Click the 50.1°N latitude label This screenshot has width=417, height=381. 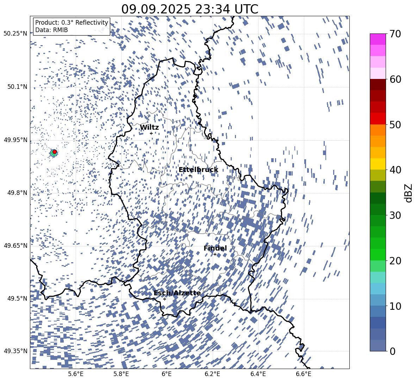click(17, 87)
